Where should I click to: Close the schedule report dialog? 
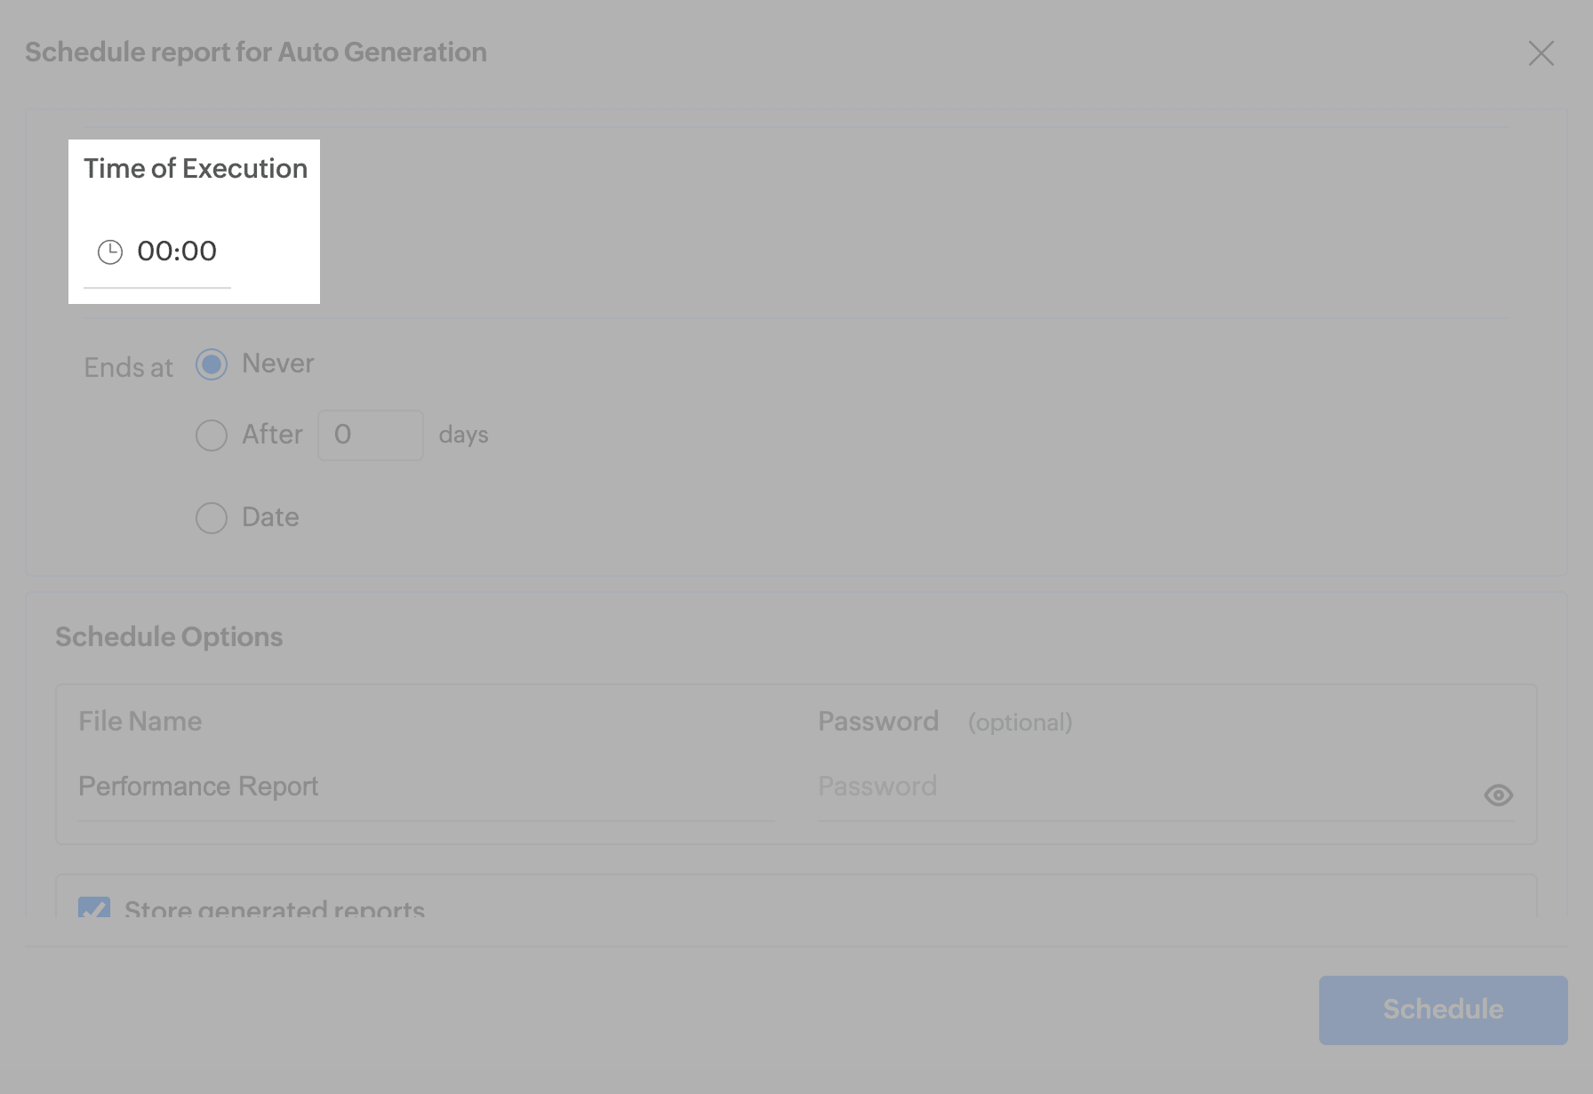[x=1541, y=53]
